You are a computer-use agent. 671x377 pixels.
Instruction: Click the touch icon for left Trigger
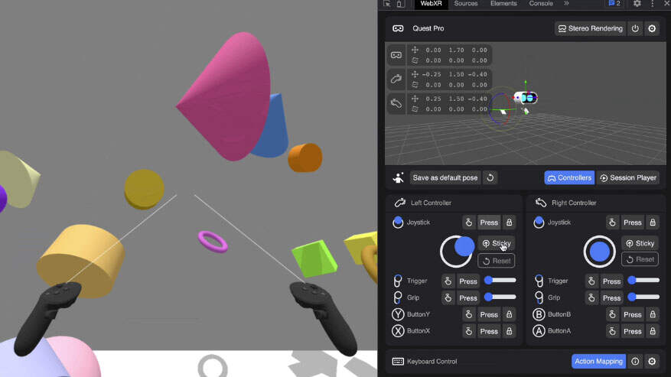pos(449,281)
